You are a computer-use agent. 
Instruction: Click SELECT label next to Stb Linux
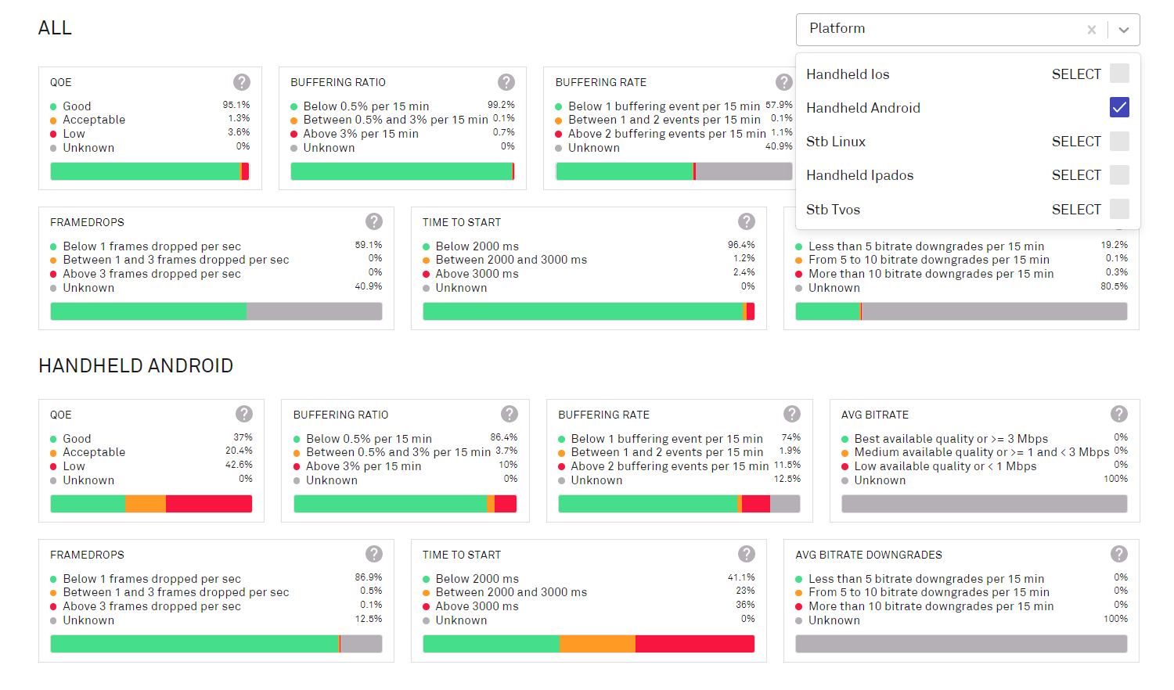pos(1076,142)
